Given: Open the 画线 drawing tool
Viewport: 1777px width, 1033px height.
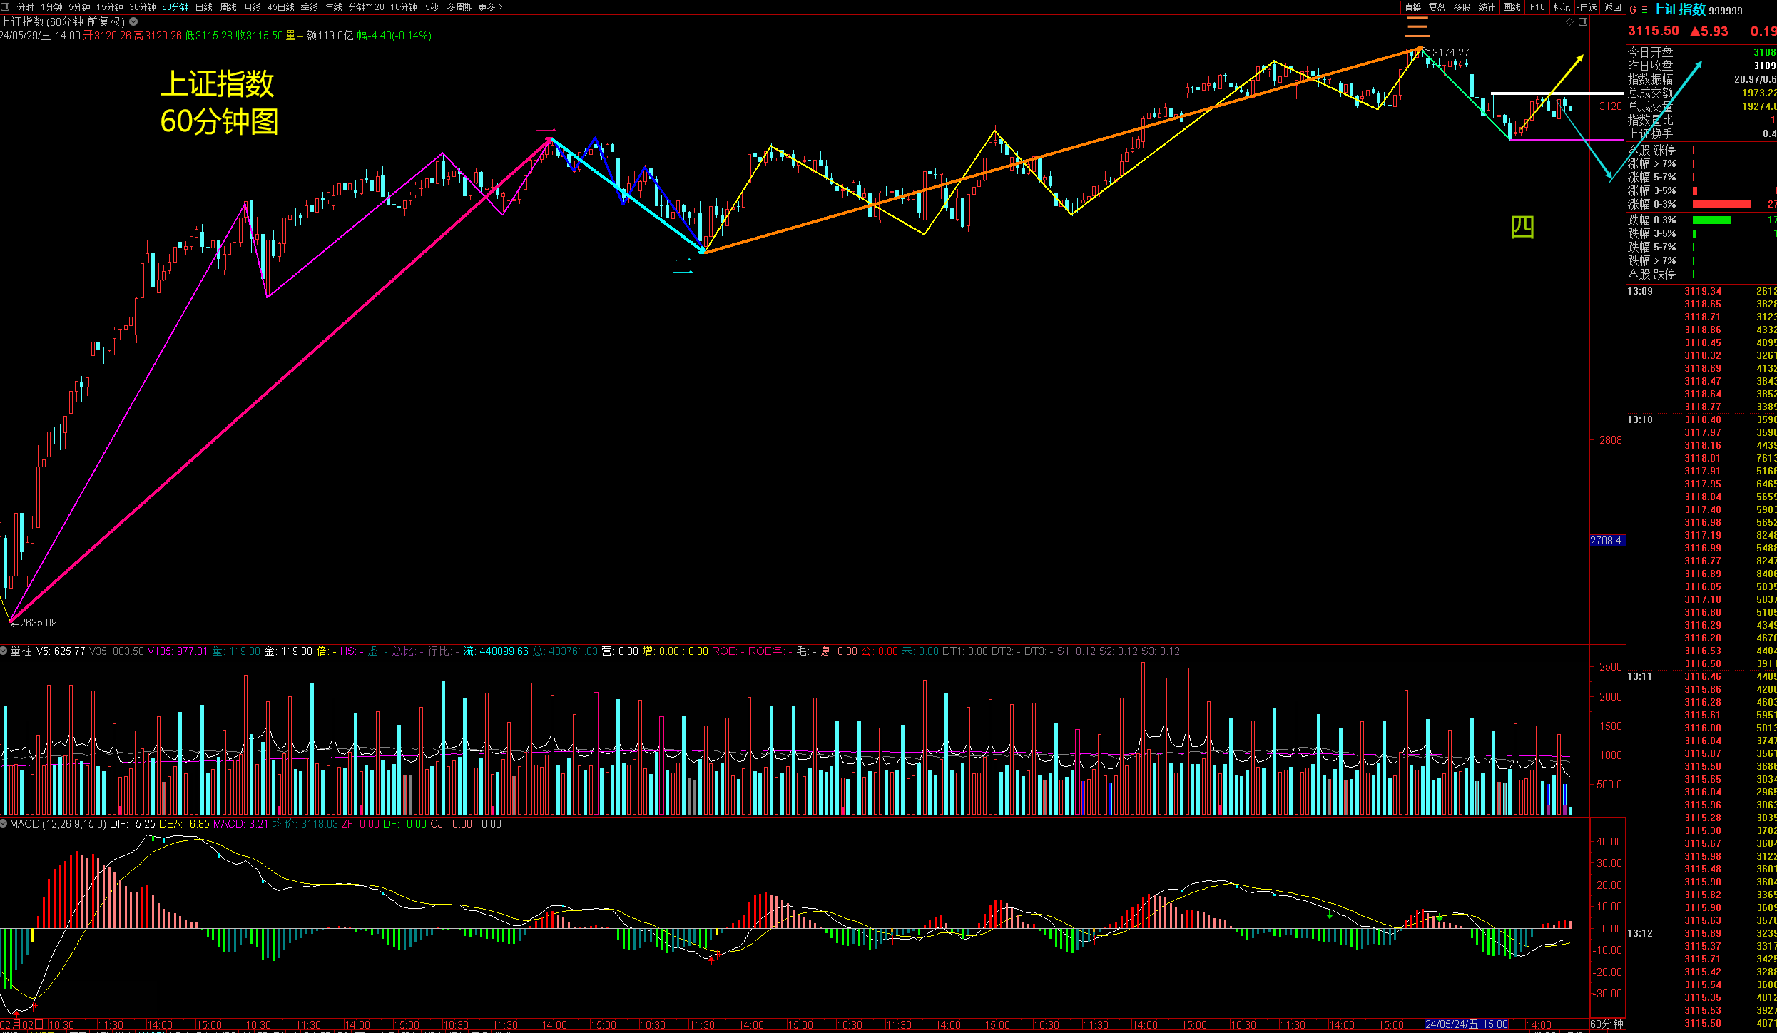Looking at the screenshot, I should coord(1512,7).
